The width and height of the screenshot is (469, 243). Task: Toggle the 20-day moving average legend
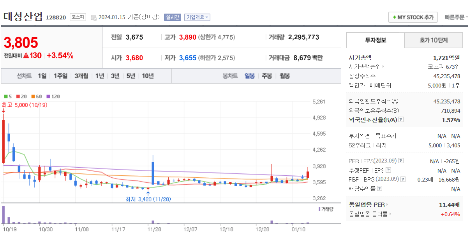pos(21,96)
